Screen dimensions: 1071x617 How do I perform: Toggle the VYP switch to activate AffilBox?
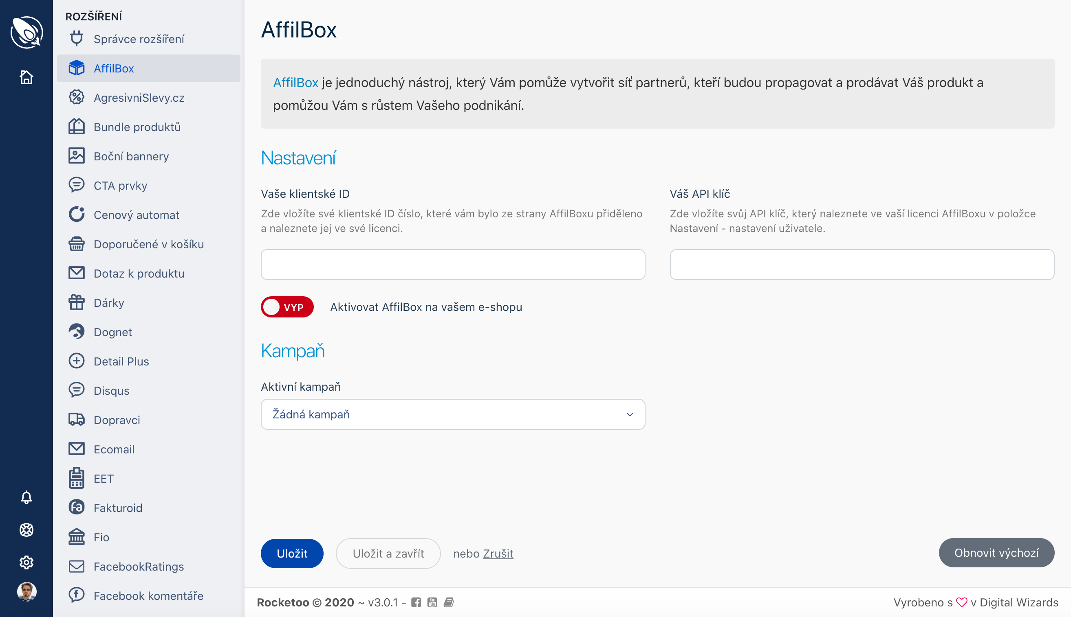tap(287, 307)
